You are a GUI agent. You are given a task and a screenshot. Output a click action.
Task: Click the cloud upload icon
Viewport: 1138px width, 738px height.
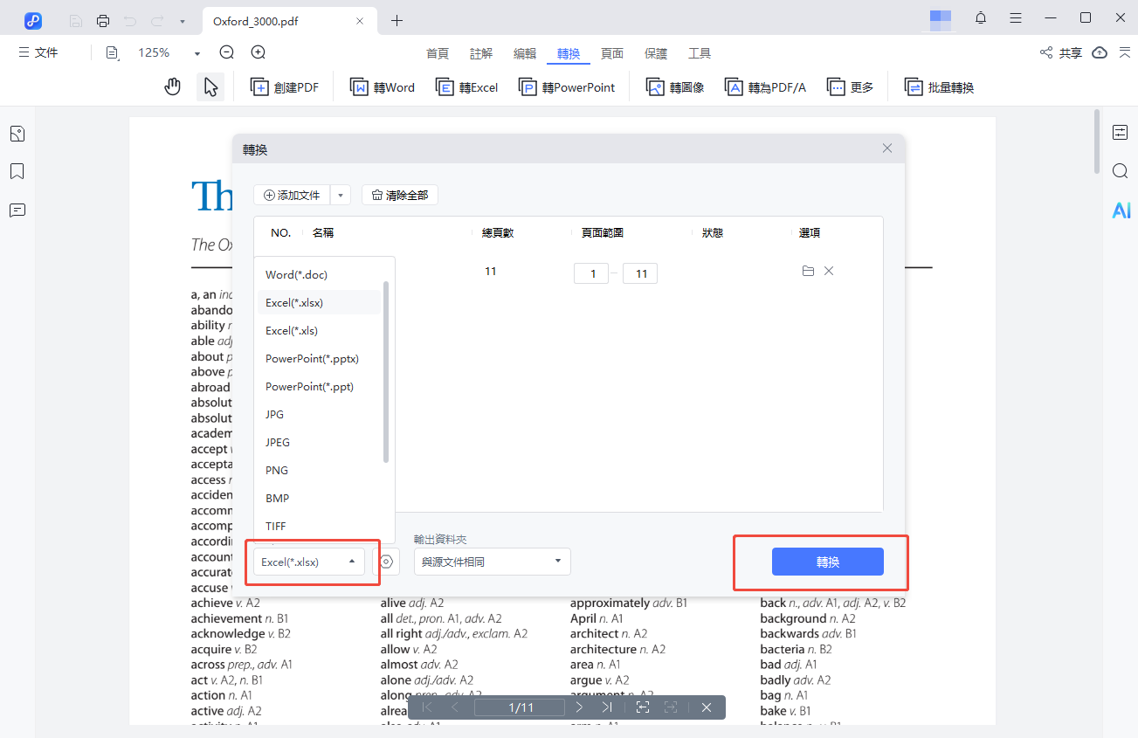(x=1100, y=53)
